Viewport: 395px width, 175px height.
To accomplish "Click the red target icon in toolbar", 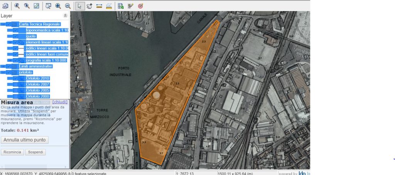I will coord(140,6).
